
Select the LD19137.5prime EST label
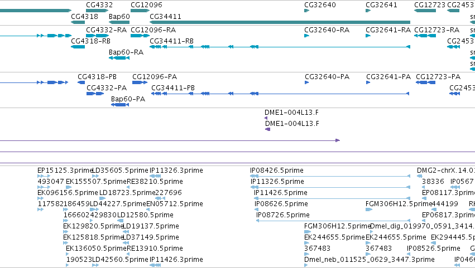[x=151, y=227]
